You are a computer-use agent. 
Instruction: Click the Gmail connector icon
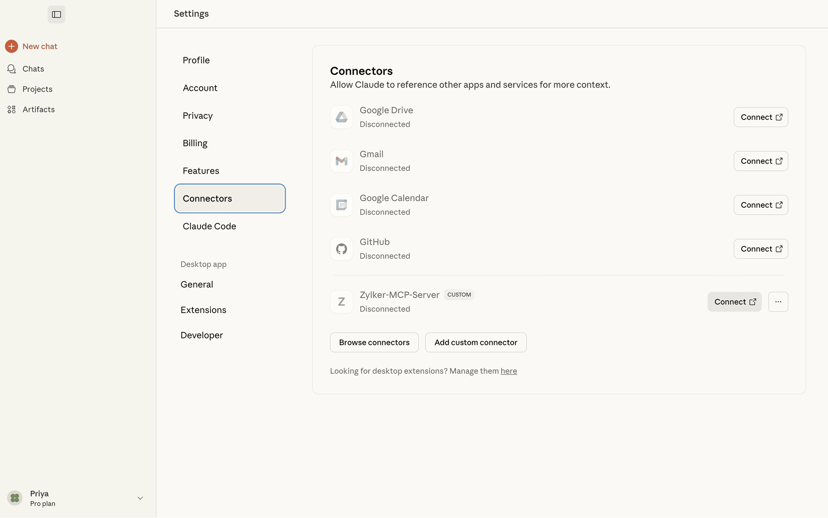341,161
